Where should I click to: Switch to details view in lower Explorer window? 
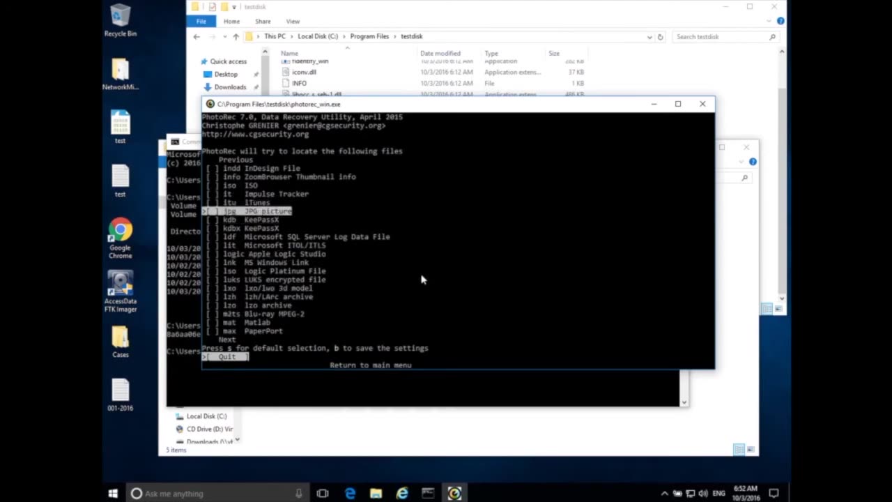(739, 450)
